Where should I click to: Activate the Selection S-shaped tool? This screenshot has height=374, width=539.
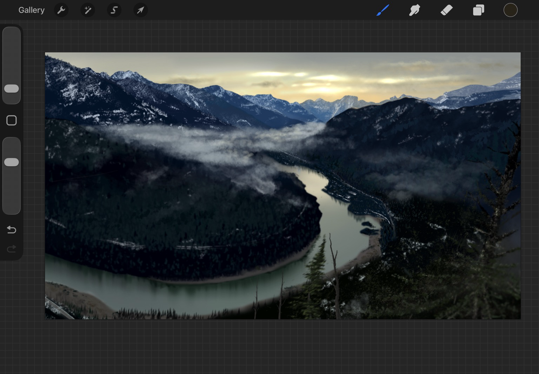pyautogui.click(x=114, y=10)
